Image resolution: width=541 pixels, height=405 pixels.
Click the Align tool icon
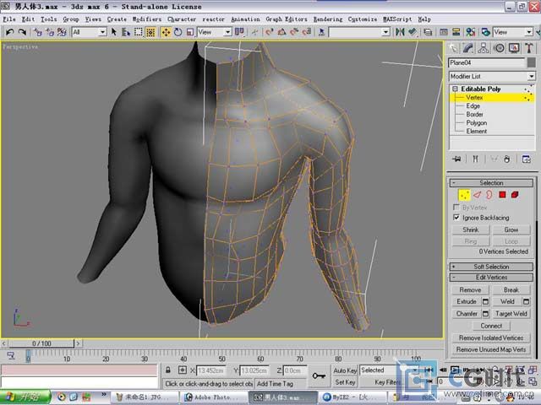click(413, 32)
